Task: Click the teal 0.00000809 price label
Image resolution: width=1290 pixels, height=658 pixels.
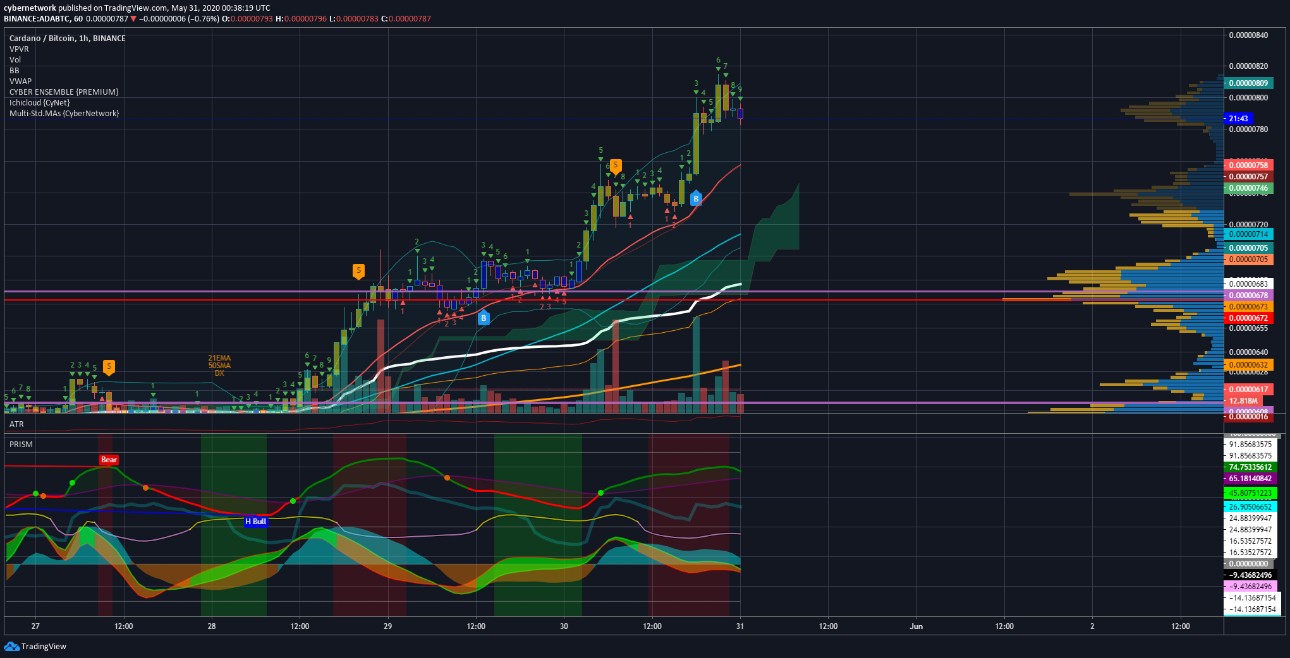Action: [x=1248, y=83]
